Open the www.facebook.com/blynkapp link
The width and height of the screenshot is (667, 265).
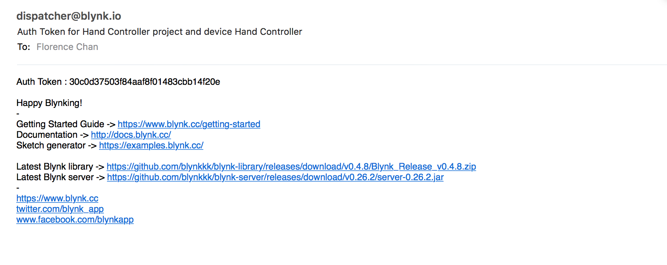(x=75, y=220)
